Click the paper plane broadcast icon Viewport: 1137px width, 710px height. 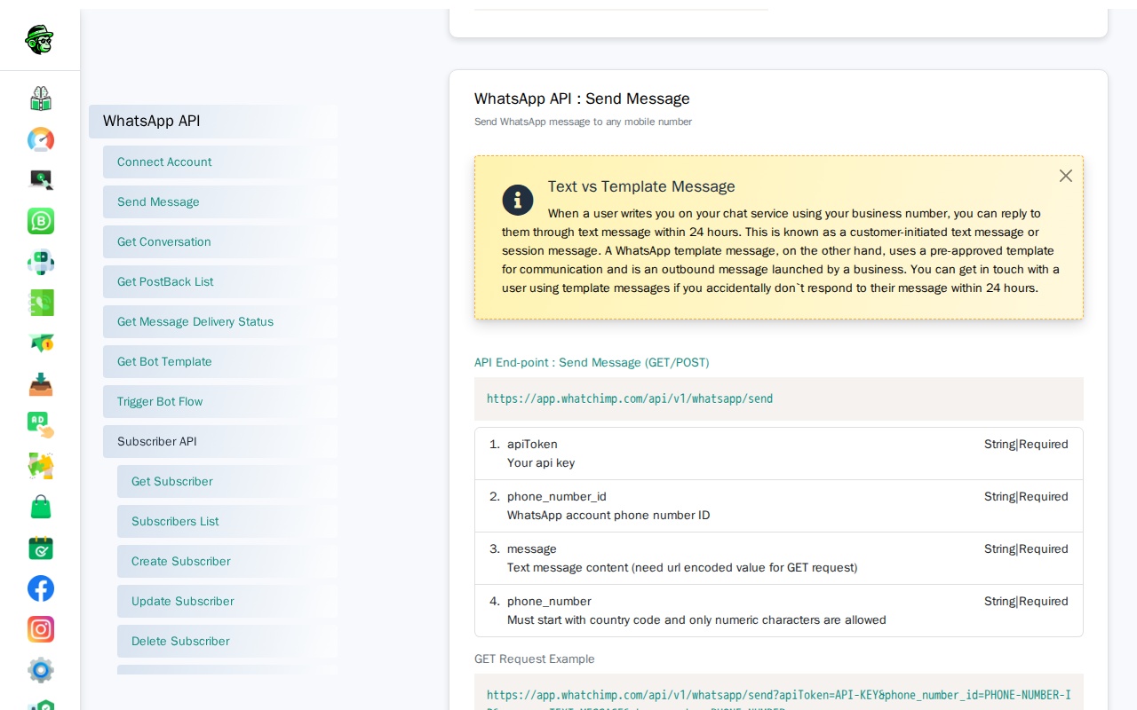click(41, 343)
